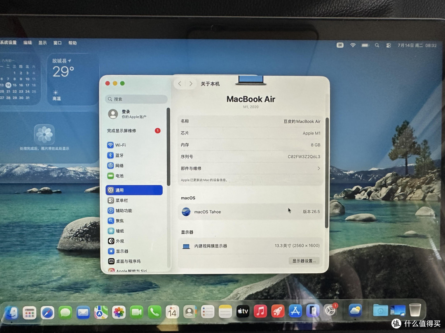Open Contacts app in the Dock

[190, 312]
